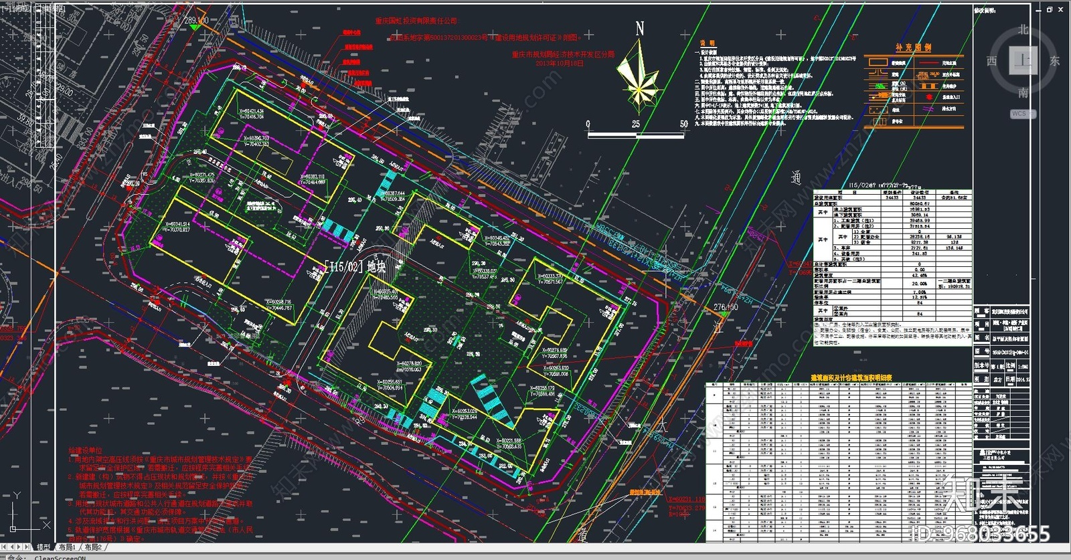1071x560 pixels.
Task: Jump to first layout tab arrow
Action: click(4, 547)
